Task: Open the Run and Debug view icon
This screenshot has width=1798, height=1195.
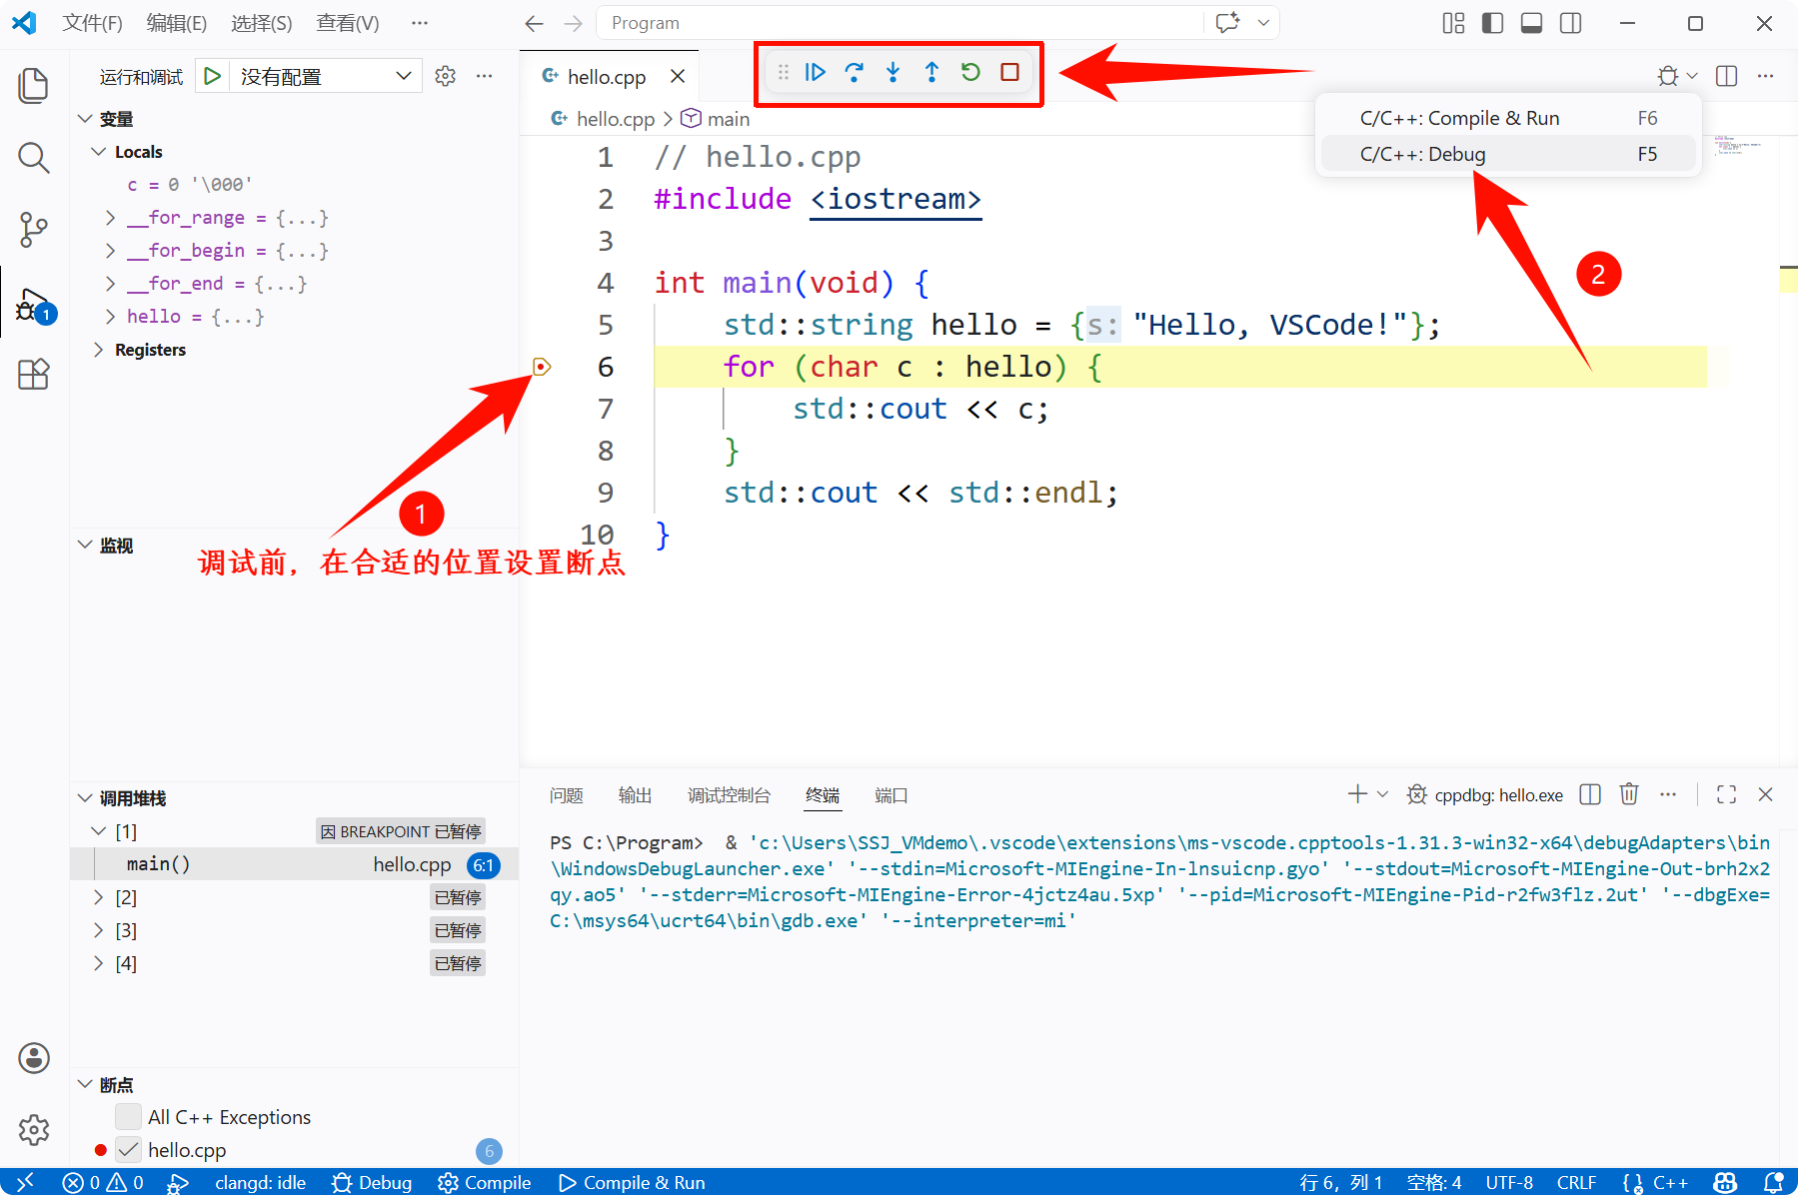Action: click(34, 305)
